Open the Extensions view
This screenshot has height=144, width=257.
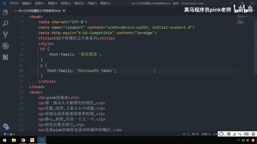pos(5,57)
